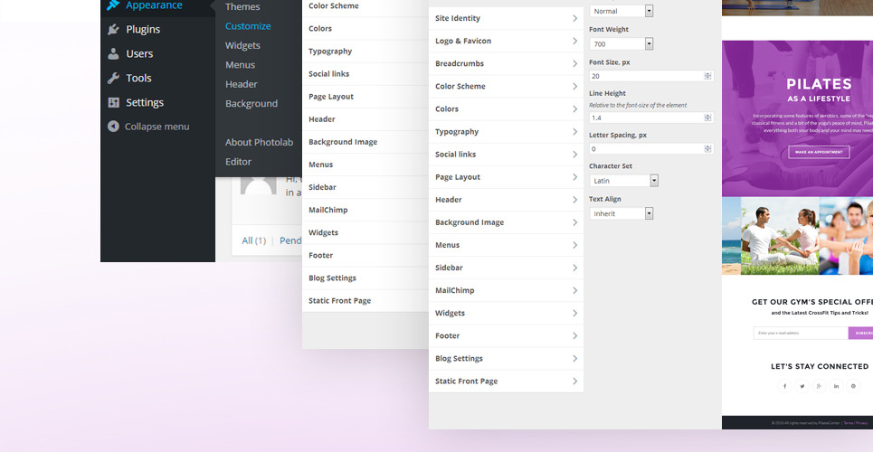The width and height of the screenshot is (873, 452).
Task: Open the Text Align dropdown showing Inherit
Action: click(x=622, y=213)
